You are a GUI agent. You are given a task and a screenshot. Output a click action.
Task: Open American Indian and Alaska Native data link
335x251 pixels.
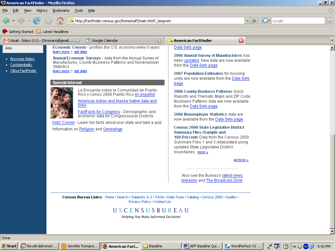click(117, 103)
